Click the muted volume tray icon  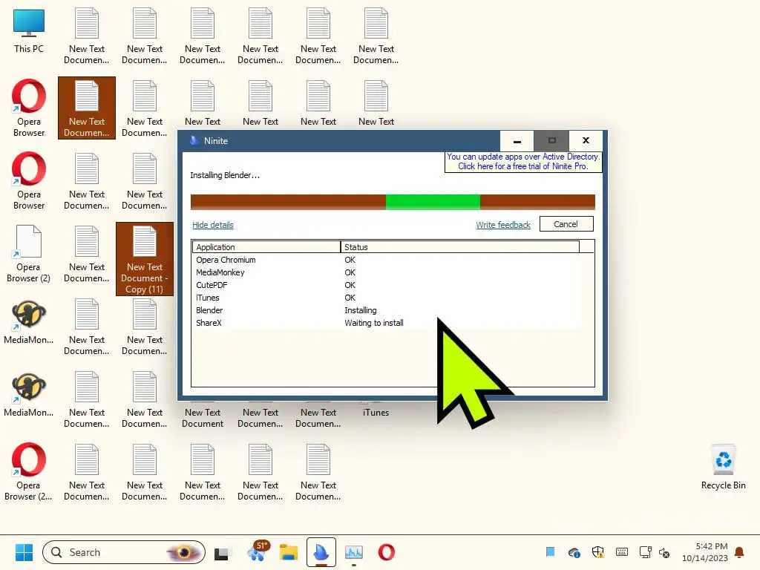point(664,553)
